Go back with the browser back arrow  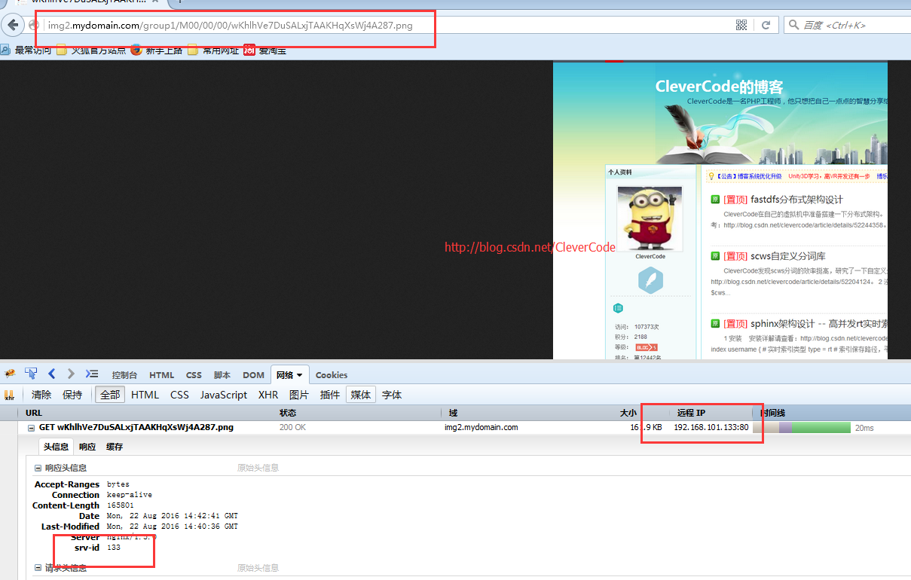tap(12, 25)
